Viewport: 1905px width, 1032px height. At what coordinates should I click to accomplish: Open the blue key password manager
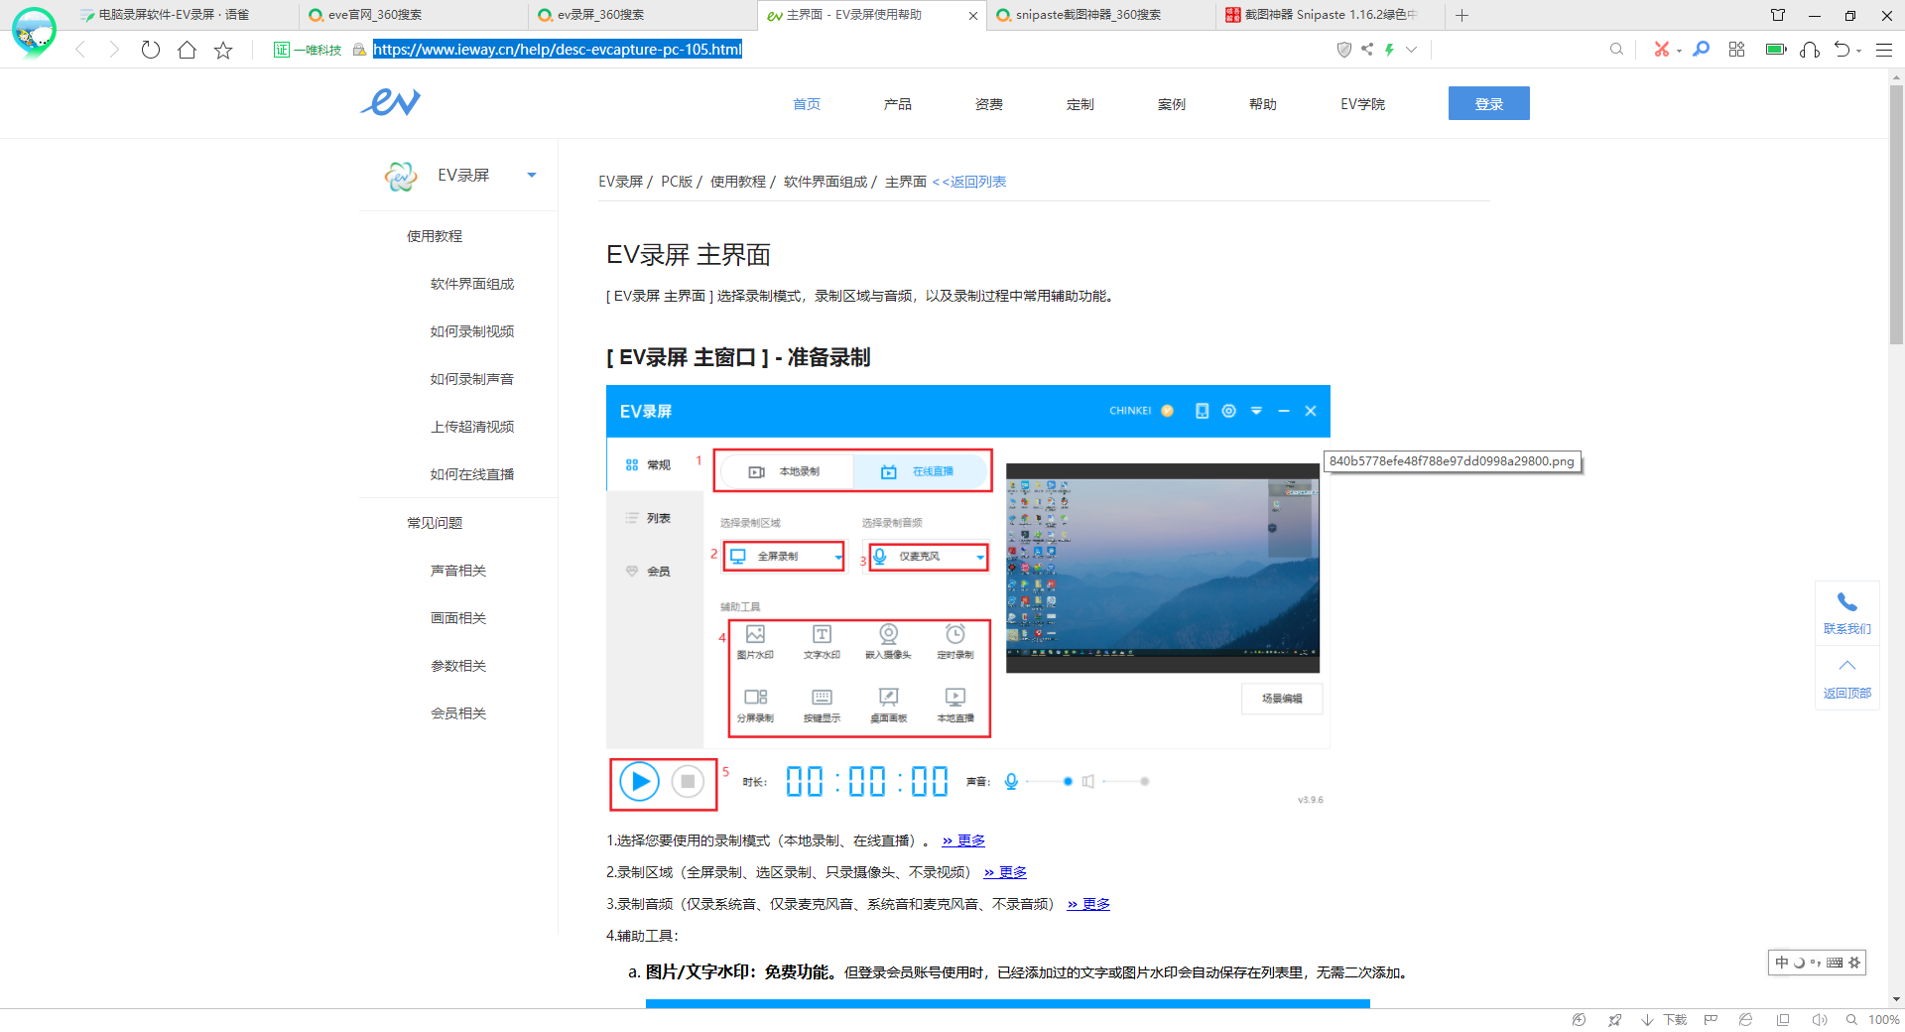tap(1702, 49)
